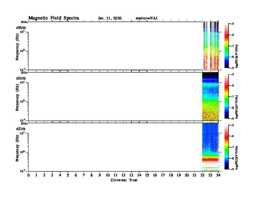This screenshot has height=201, width=260.
Task: Click the "32Hz" label above the dZ/dt panel
Action: (x=24, y=123)
